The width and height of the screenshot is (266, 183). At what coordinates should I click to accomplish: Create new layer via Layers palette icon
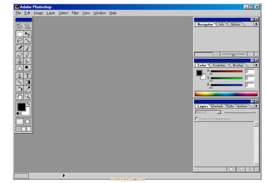tap(241, 169)
